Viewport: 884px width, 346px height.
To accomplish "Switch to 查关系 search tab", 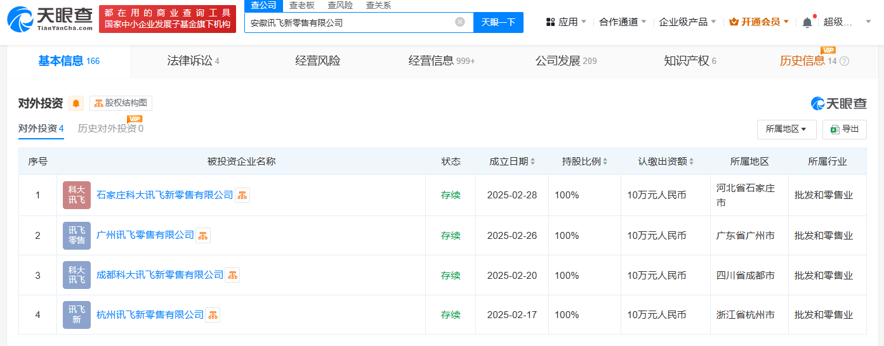I will (x=378, y=5).
